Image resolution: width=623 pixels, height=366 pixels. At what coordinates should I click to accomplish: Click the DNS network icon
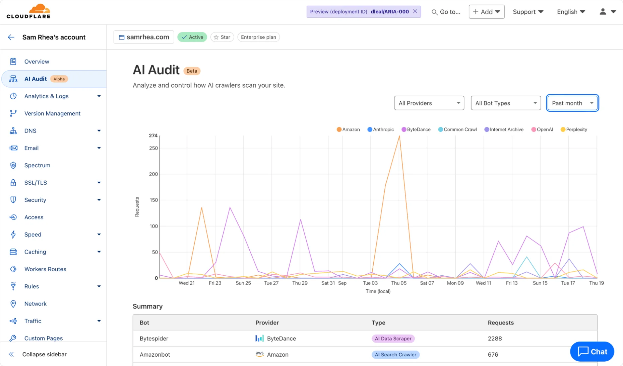13,131
